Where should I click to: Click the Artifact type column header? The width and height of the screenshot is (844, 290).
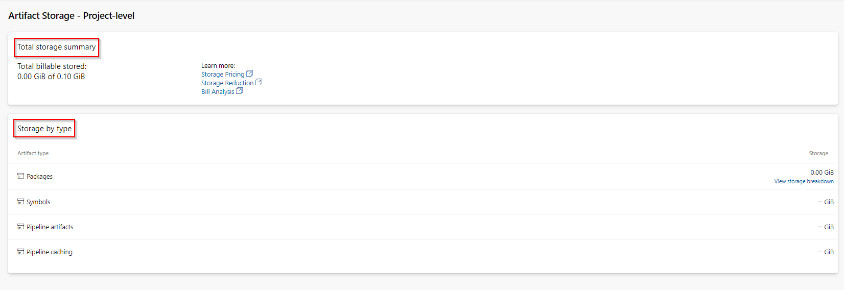click(x=33, y=153)
